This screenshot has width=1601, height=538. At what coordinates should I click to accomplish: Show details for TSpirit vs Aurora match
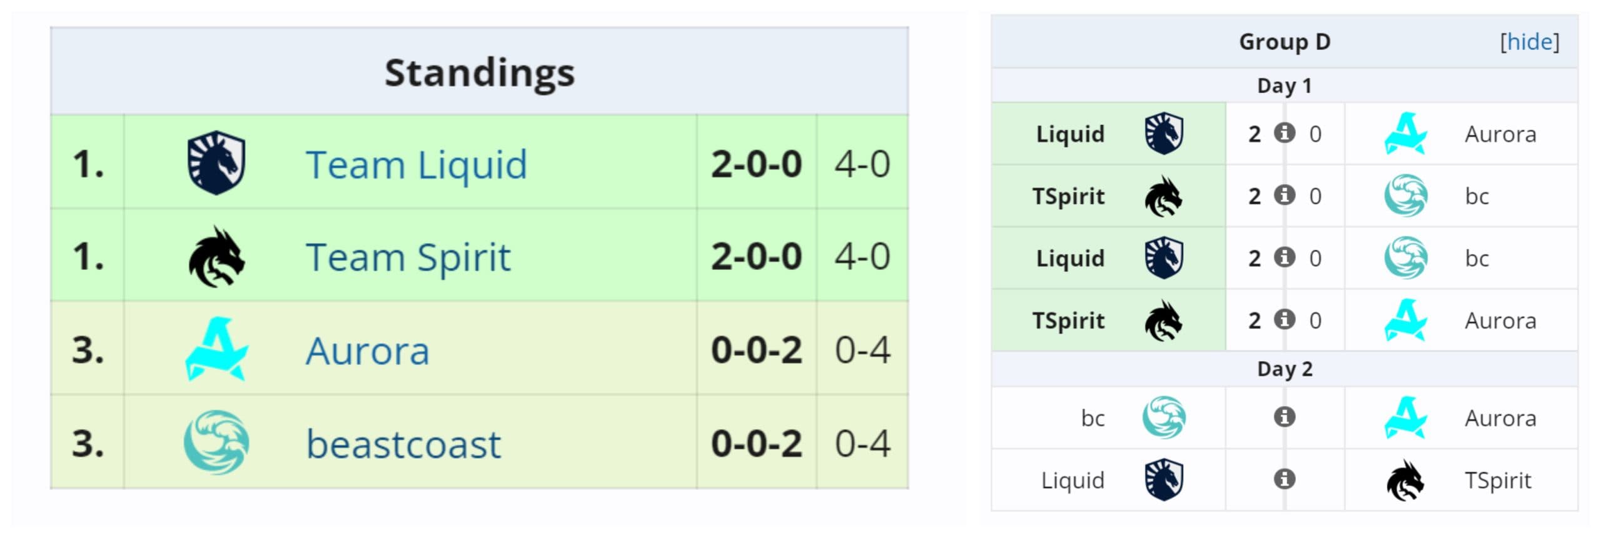[x=1284, y=319]
